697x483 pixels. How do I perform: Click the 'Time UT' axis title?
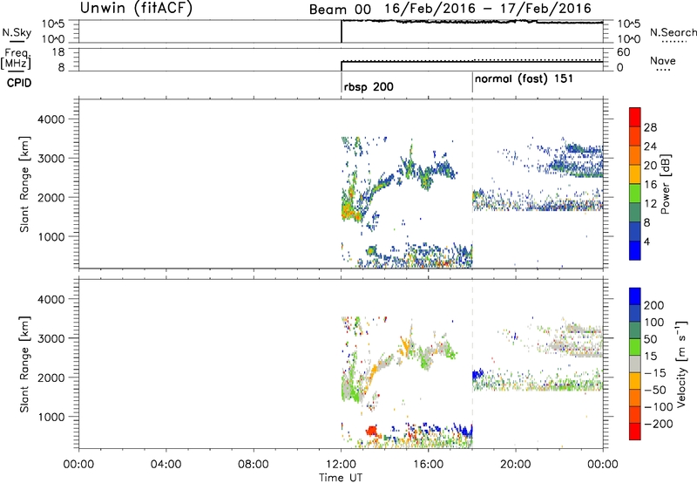point(341,478)
